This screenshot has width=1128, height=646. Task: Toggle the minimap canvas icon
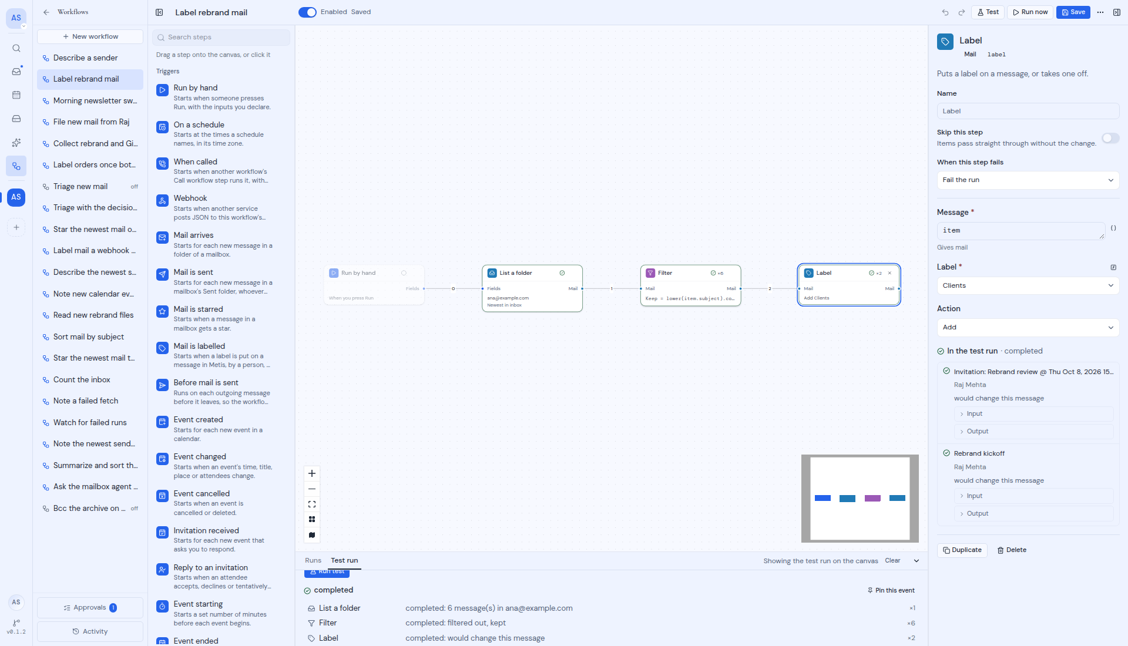pyautogui.click(x=312, y=534)
